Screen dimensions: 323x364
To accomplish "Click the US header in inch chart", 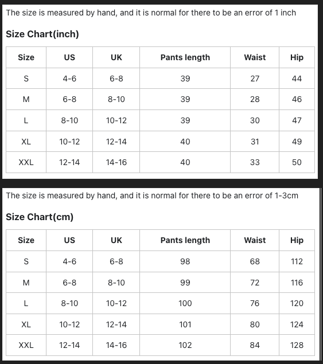I will coord(69,57).
